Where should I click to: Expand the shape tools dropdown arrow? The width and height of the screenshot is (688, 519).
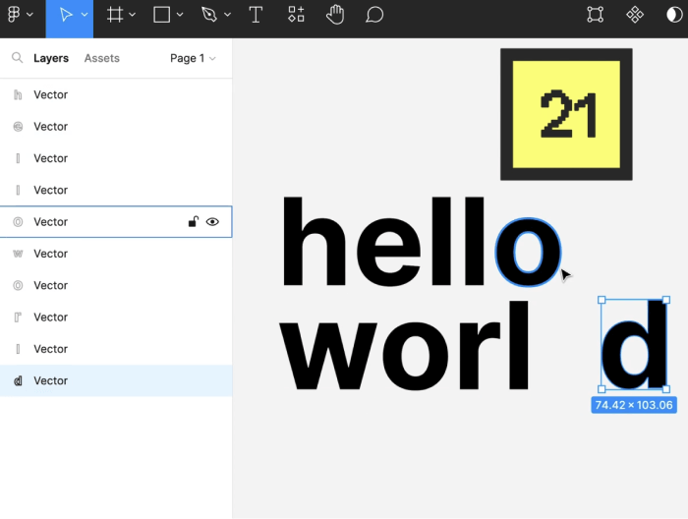(180, 15)
